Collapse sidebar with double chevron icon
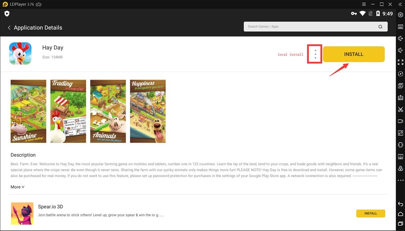The width and height of the screenshot is (405, 231). point(400,4)
